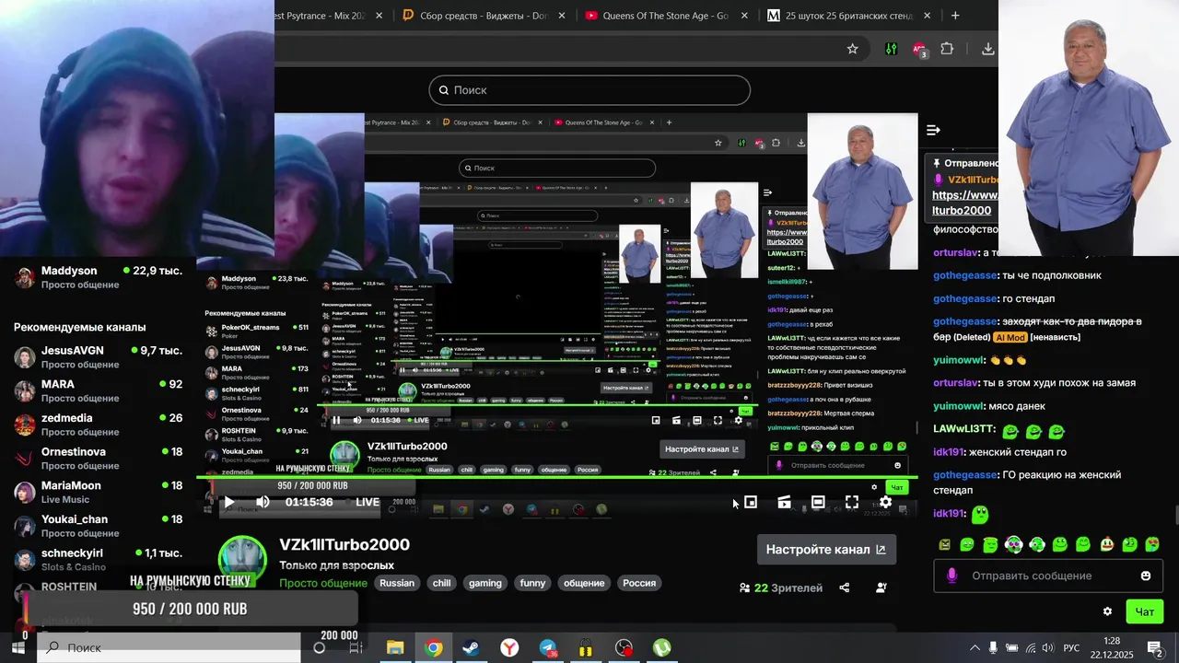Viewport: 1179px width, 663px height.
Task: Open the yellow padlock app on the taskbar
Action: click(586, 647)
